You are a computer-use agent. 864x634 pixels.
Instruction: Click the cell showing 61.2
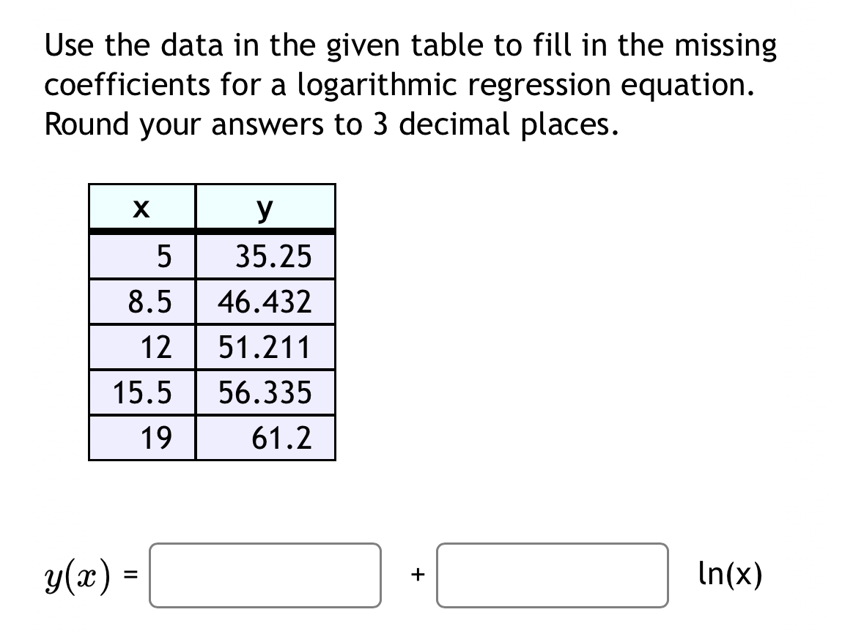point(265,438)
